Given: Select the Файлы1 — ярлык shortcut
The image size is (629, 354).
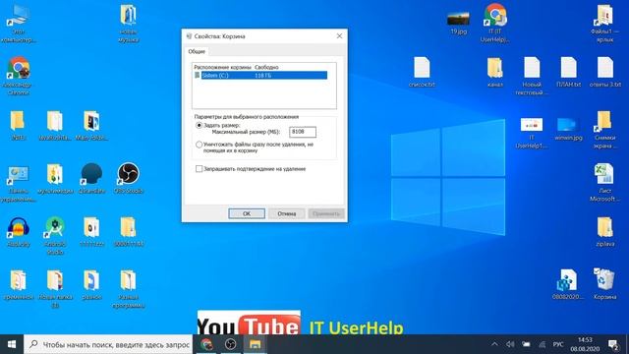Looking at the screenshot, I should tap(605, 24).
